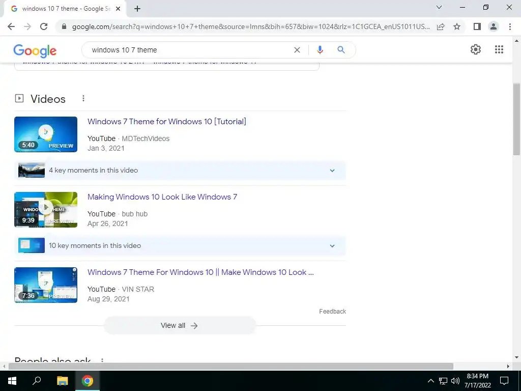Open the tab search chevron
Image resolution: width=521 pixels, height=391 pixels.
pos(439,7)
